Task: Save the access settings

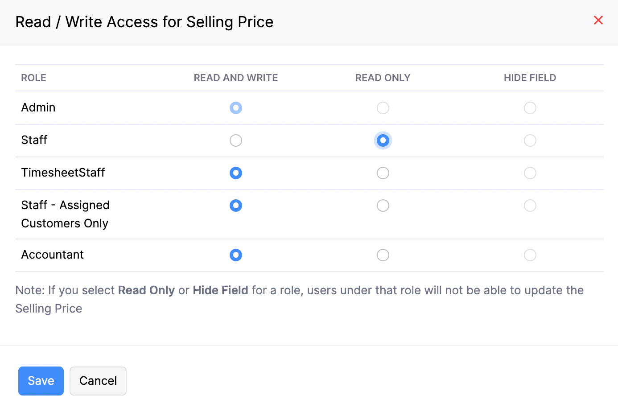Action: click(x=41, y=381)
